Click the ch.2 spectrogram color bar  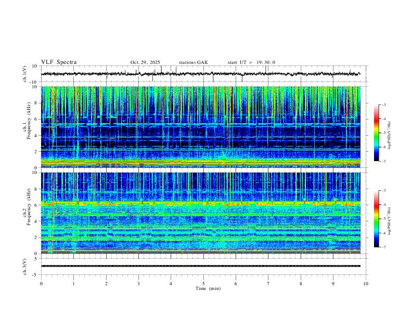376,219
